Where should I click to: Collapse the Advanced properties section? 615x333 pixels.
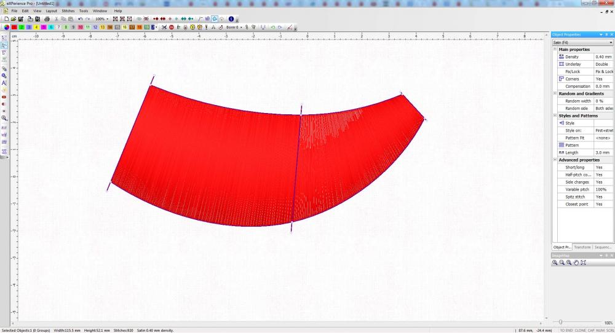point(555,160)
